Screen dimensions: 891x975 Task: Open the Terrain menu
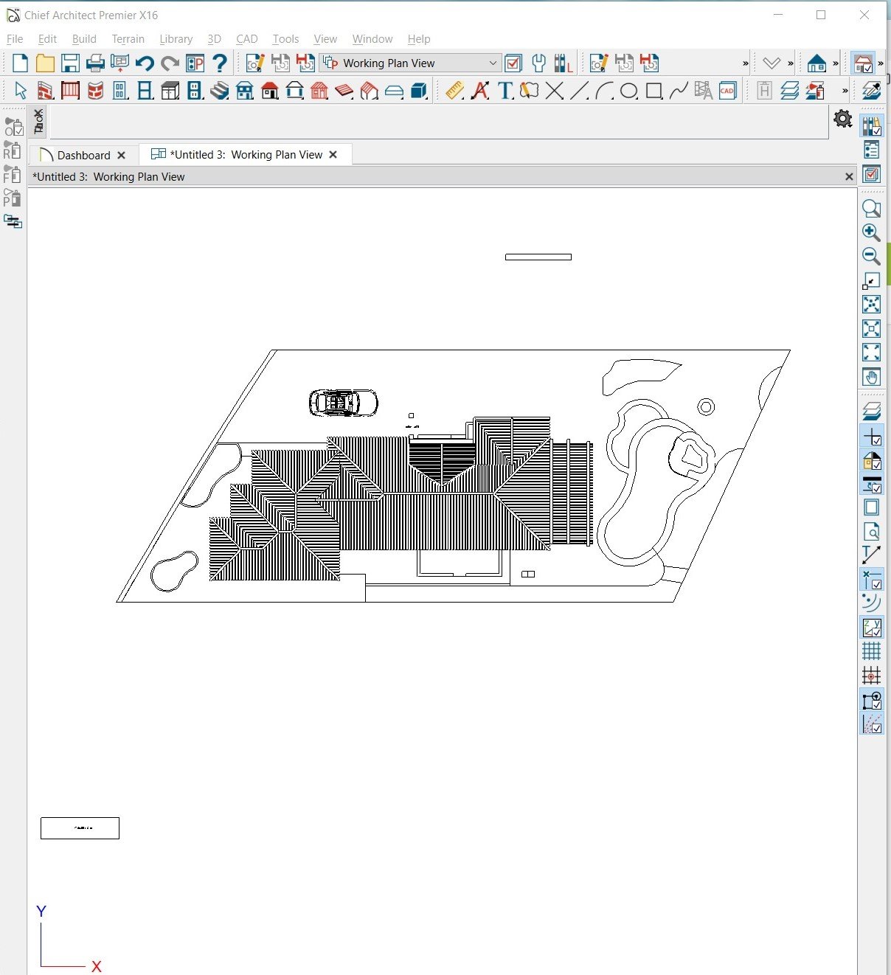[x=128, y=39]
